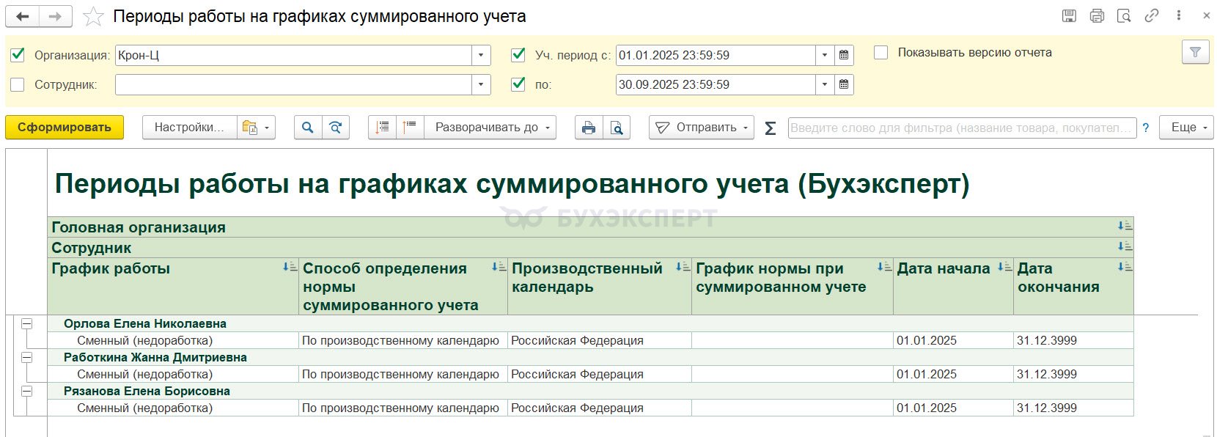The height and width of the screenshot is (437, 1217).
Task: Open the report variants dropdown next to Настройки
Action: coord(256,128)
